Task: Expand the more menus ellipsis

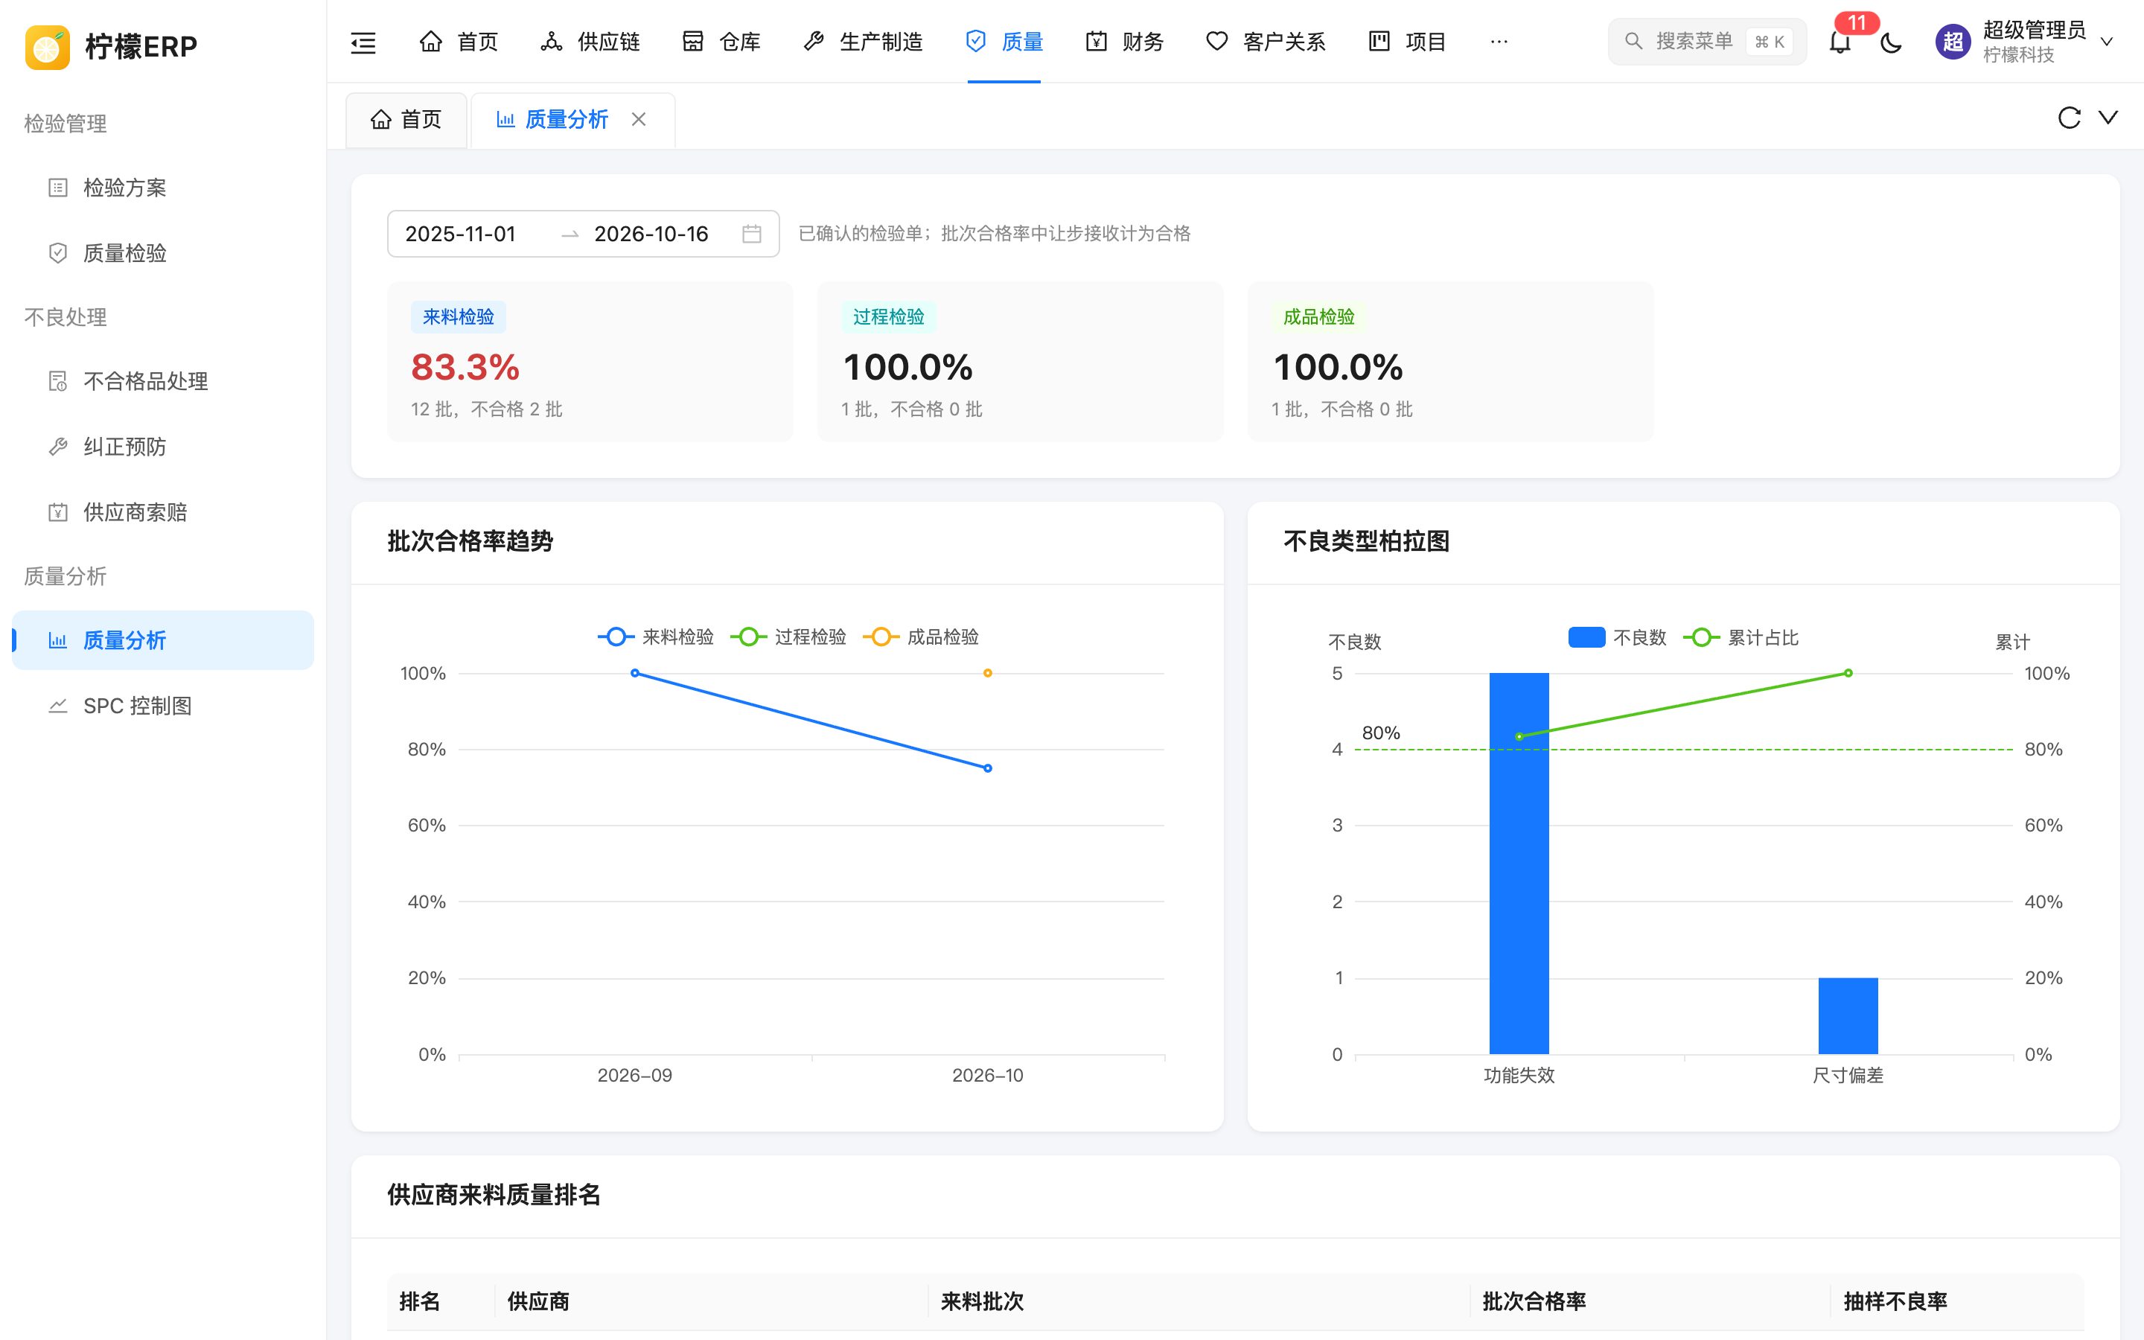Action: click(1499, 42)
